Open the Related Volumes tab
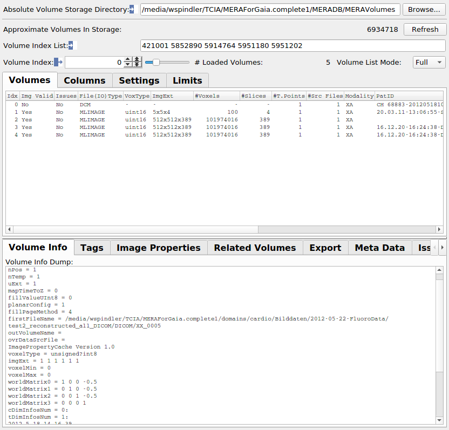This screenshot has width=449, height=430. tap(255, 248)
